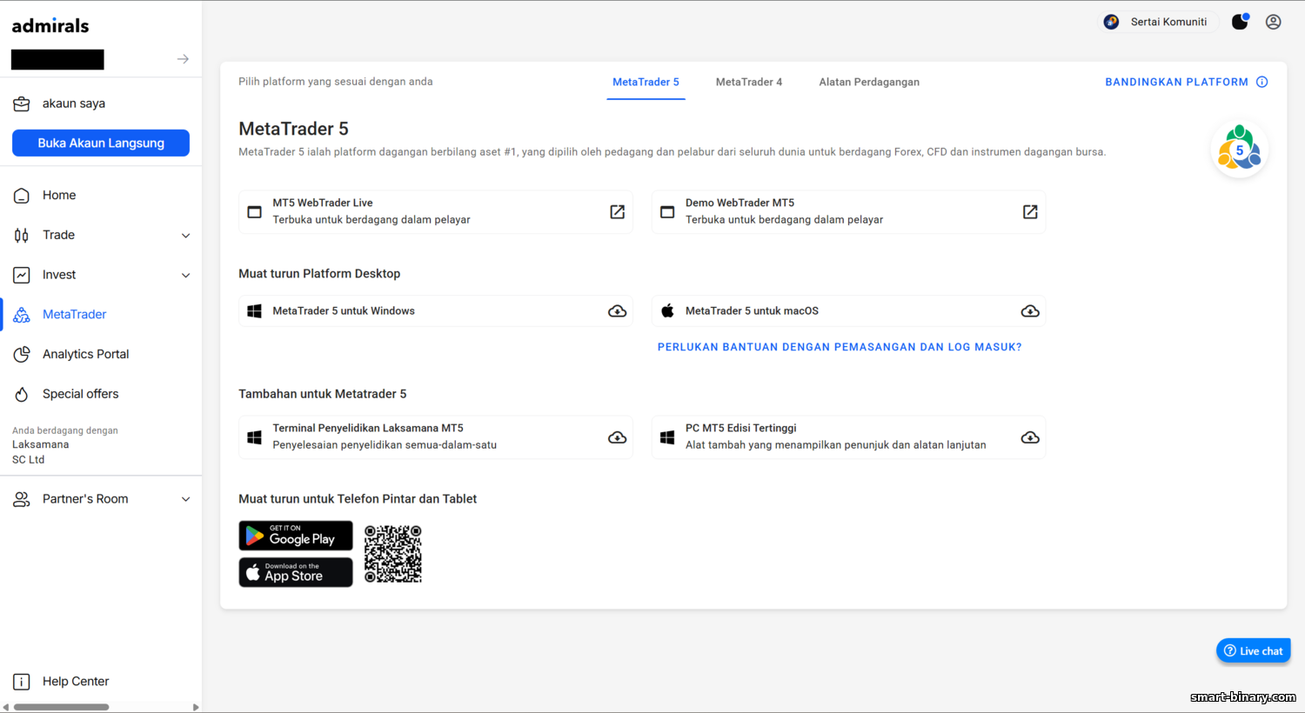Image resolution: width=1305 pixels, height=713 pixels.
Task: Open the Live chat widget
Action: 1253,650
